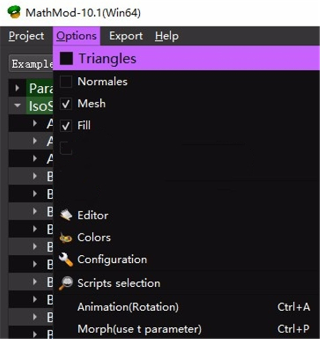Screen dimensions: 320x339
Task: Uncheck the Mesh option
Action: tap(66, 104)
